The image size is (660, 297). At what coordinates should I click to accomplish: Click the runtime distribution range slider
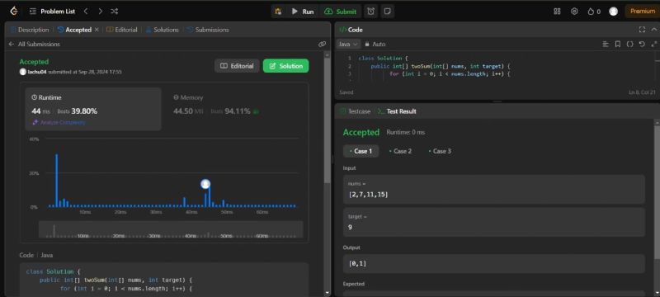click(x=171, y=229)
